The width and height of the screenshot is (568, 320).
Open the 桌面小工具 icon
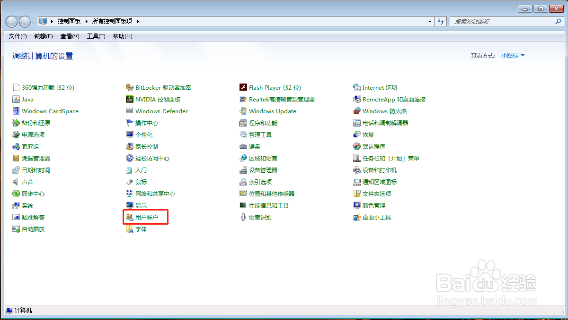[357, 217]
